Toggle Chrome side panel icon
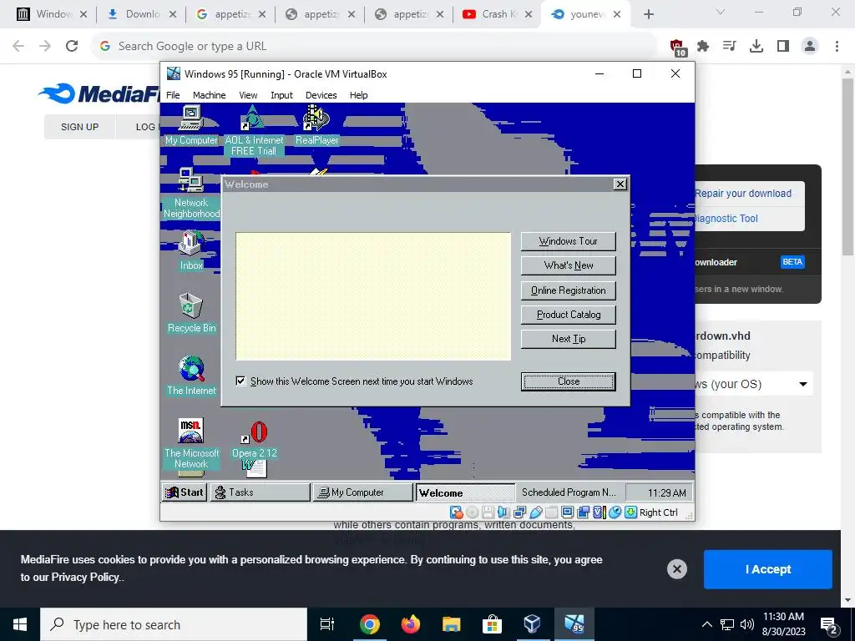Image resolution: width=855 pixels, height=641 pixels. pyautogui.click(x=783, y=47)
